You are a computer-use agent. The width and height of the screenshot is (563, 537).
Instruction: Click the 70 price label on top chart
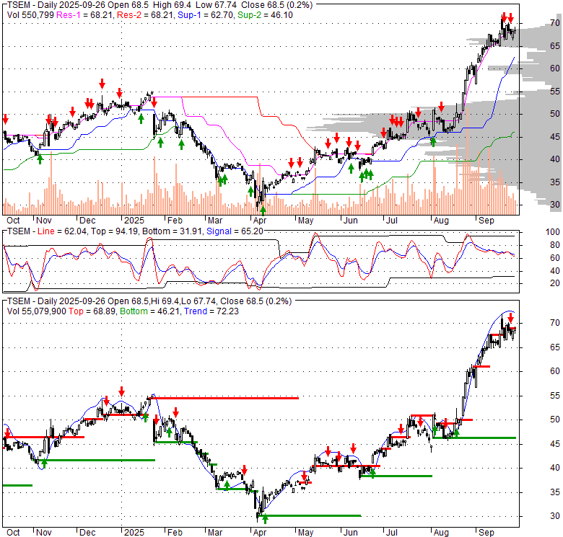pos(555,23)
